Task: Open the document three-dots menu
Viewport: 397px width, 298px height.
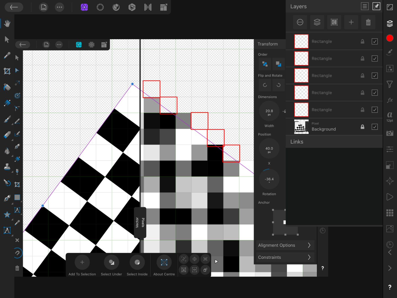Action: [x=60, y=7]
